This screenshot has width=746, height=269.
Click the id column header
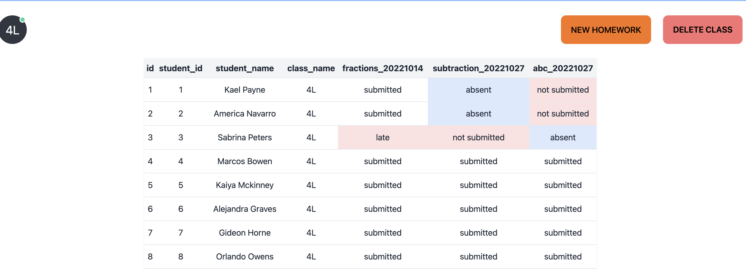pos(150,68)
